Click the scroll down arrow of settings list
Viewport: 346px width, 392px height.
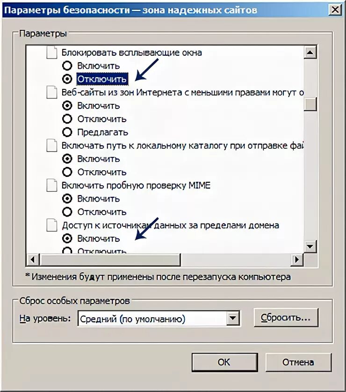pyautogui.click(x=310, y=246)
